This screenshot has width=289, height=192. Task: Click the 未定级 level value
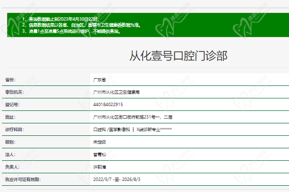[100, 142]
